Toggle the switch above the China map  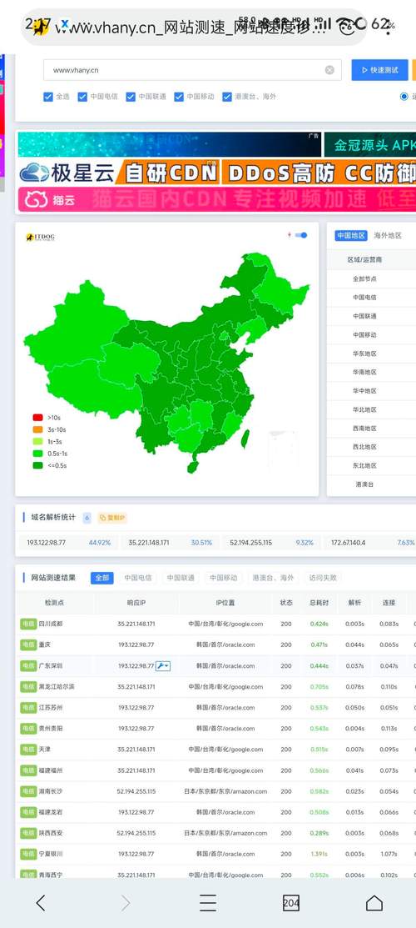tap(301, 235)
